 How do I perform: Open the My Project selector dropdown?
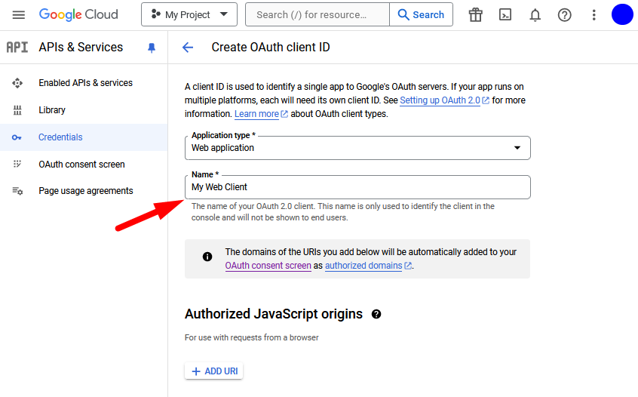click(x=189, y=14)
